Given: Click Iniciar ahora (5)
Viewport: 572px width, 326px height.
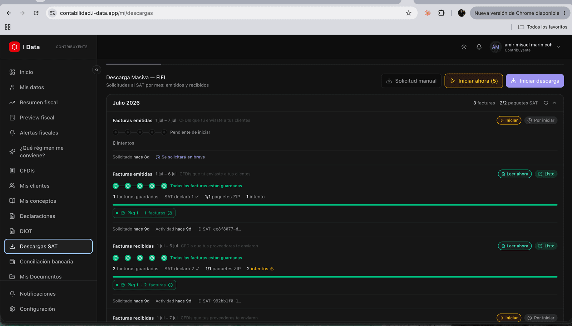Looking at the screenshot, I should click(x=474, y=81).
